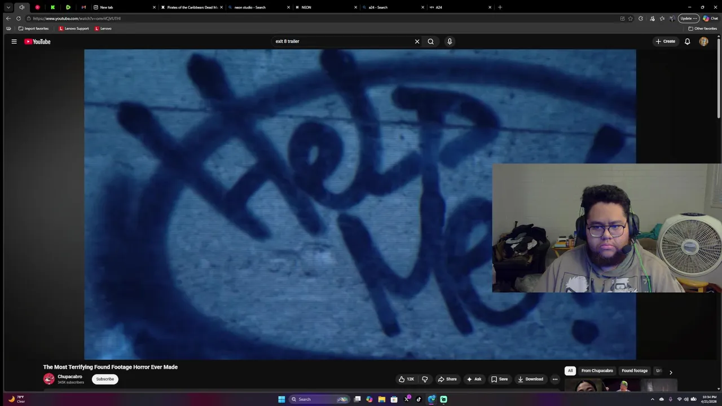722x406 pixels.
Task: Select the 'Found footage' filter chip
Action: (635, 370)
